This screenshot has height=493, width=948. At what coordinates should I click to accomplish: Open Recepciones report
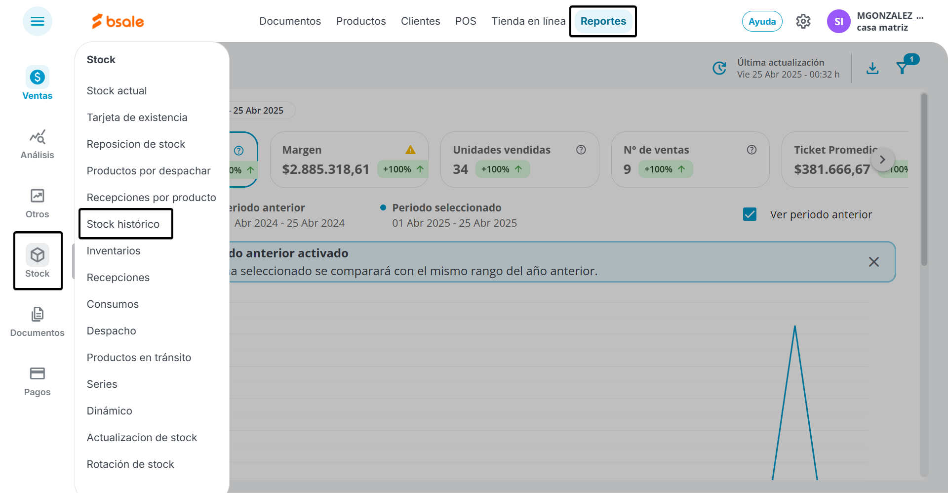pos(118,278)
